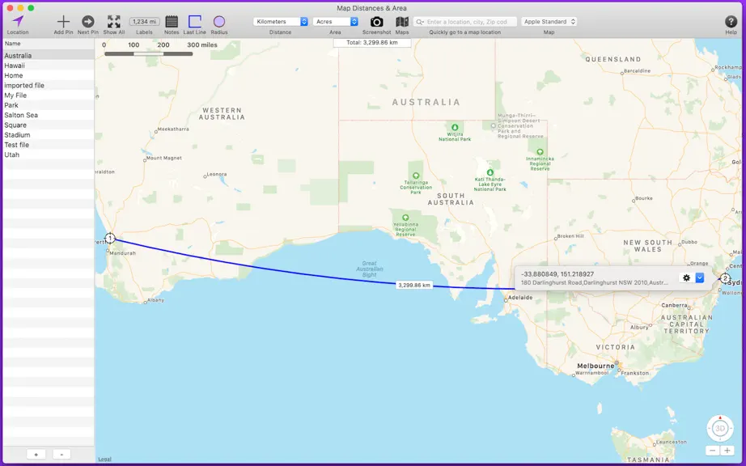The width and height of the screenshot is (746, 466).
Task: Select Home in the name list
Action: [49, 75]
